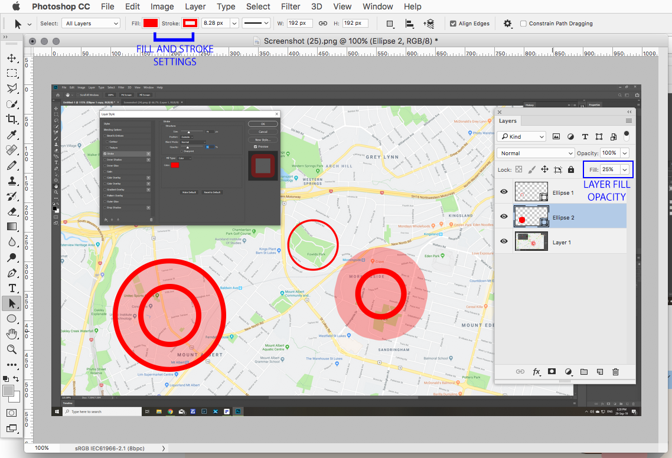Screen dimensions: 672x458
Task: Add a layer mask from the Layers panel
Action: 552,371
